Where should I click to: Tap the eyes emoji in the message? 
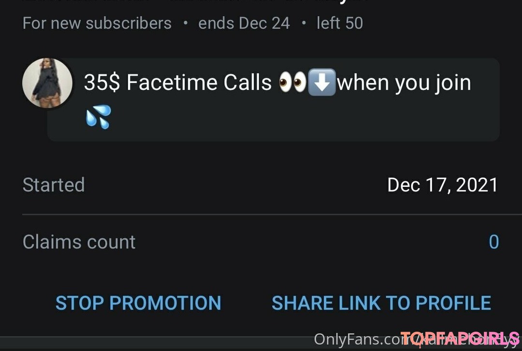tap(292, 82)
